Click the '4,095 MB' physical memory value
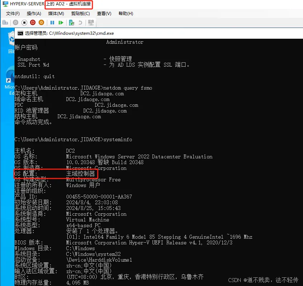Screen dimensions: 303x286 pyautogui.click(x=77, y=283)
